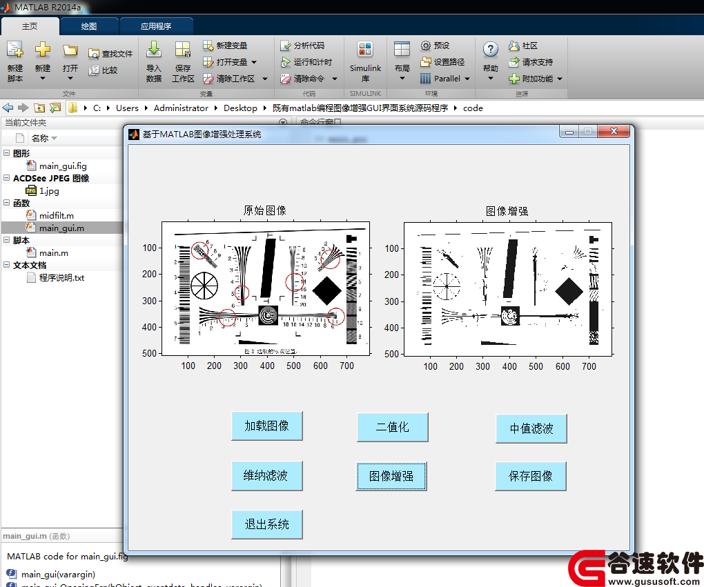
Task: Click the Save Workspace (保存工作区) icon
Action: [183, 50]
